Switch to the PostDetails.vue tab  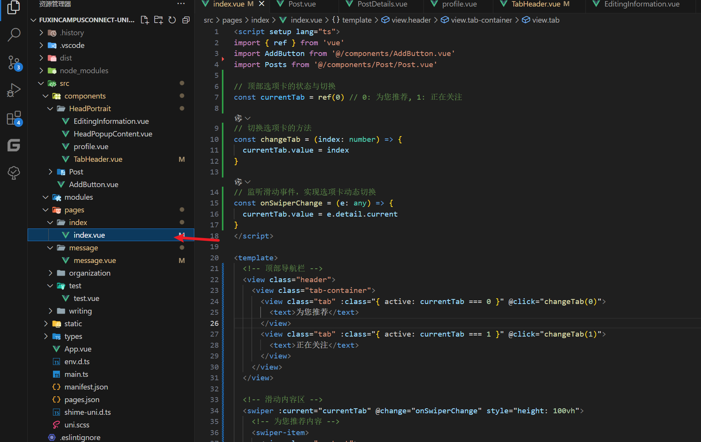click(x=382, y=4)
